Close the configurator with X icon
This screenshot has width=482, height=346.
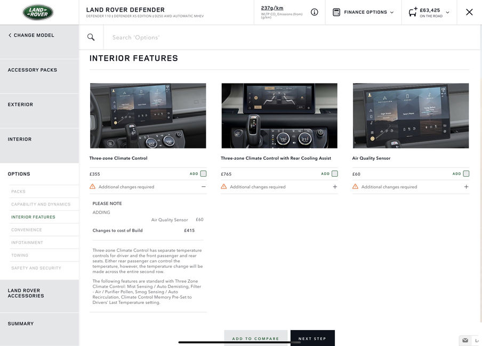click(469, 12)
